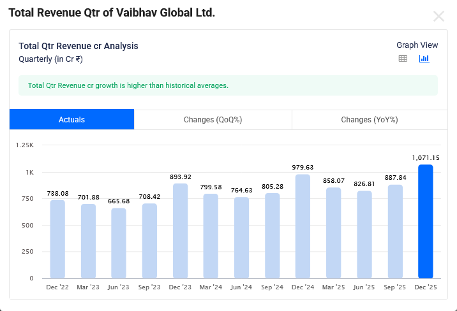Close the Total Revenue dialog
The height and width of the screenshot is (311, 457).
[x=438, y=17]
